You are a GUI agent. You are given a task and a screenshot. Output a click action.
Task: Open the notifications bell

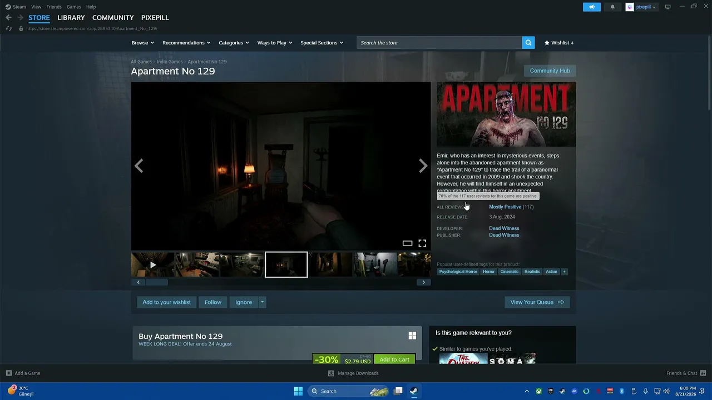pos(613,7)
